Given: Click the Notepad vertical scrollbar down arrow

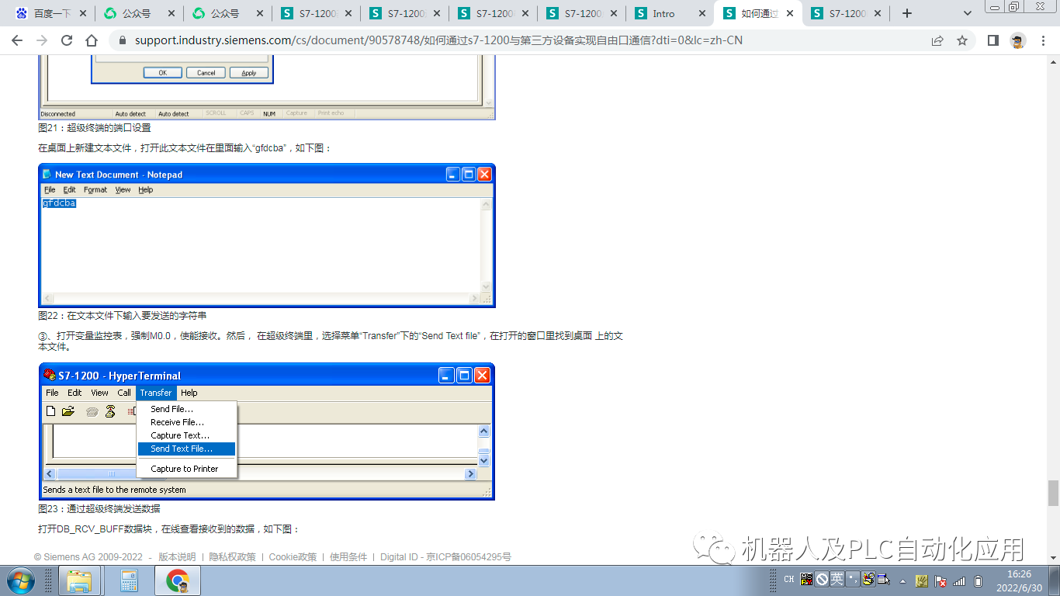Looking at the screenshot, I should pos(487,286).
